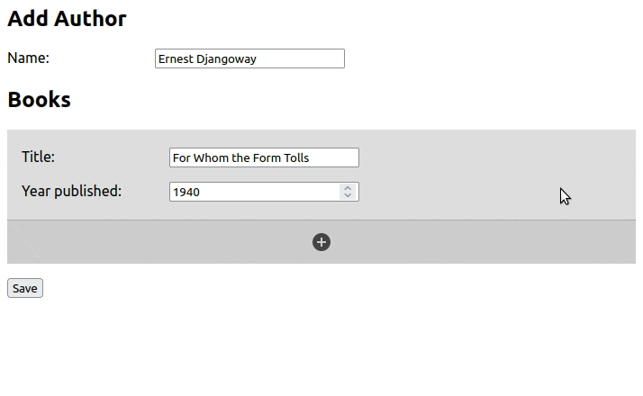This screenshot has height=396, width=643.
Task: Increase year published using up arrow
Action: pos(348,188)
